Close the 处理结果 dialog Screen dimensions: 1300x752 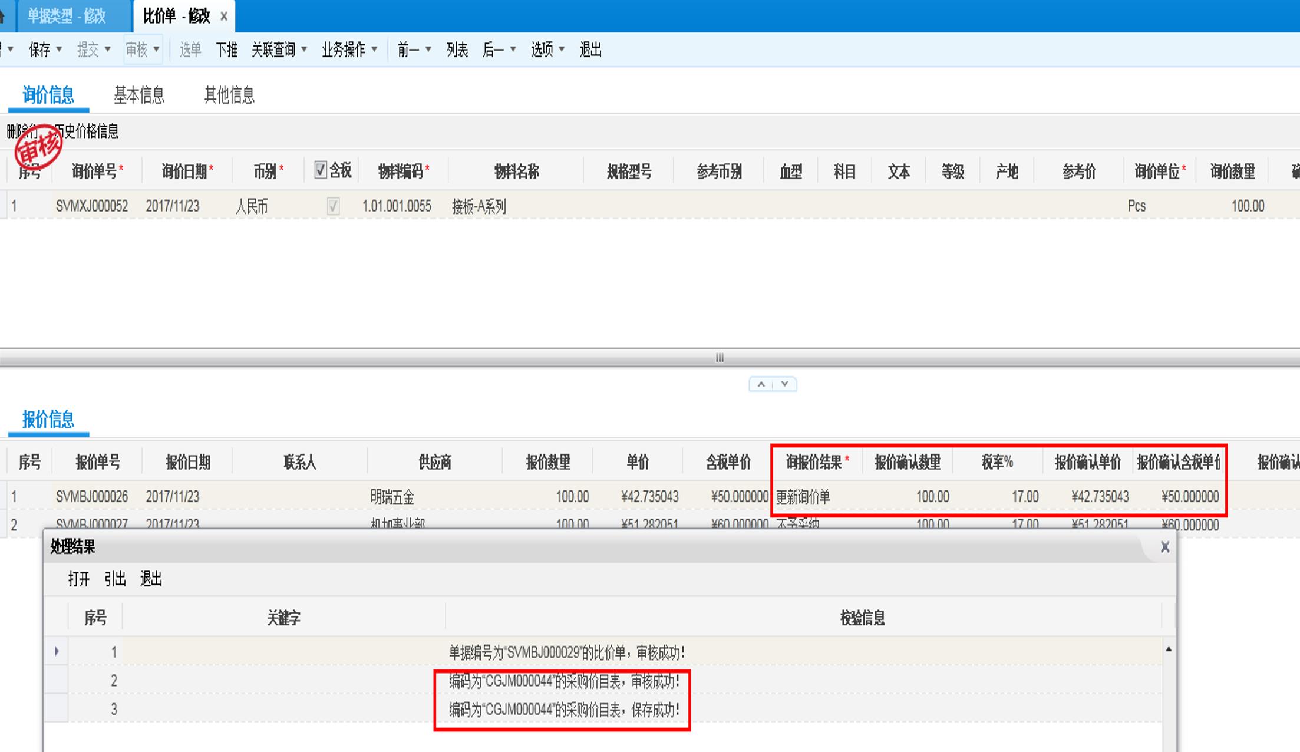1165,547
